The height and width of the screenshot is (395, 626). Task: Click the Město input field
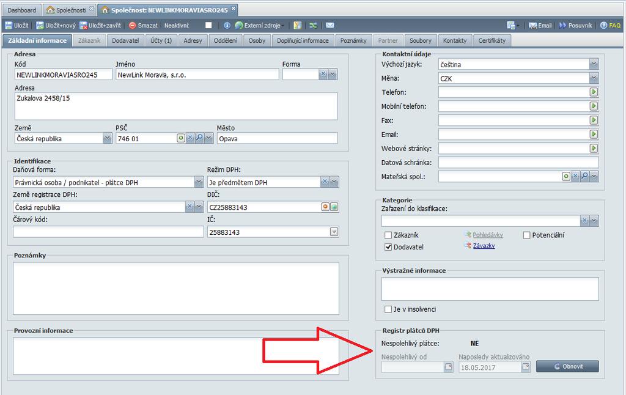[277, 139]
